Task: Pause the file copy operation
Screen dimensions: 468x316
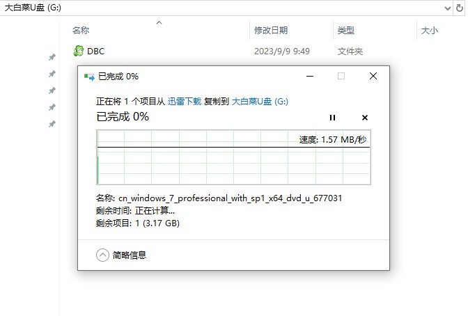Action: 332,118
